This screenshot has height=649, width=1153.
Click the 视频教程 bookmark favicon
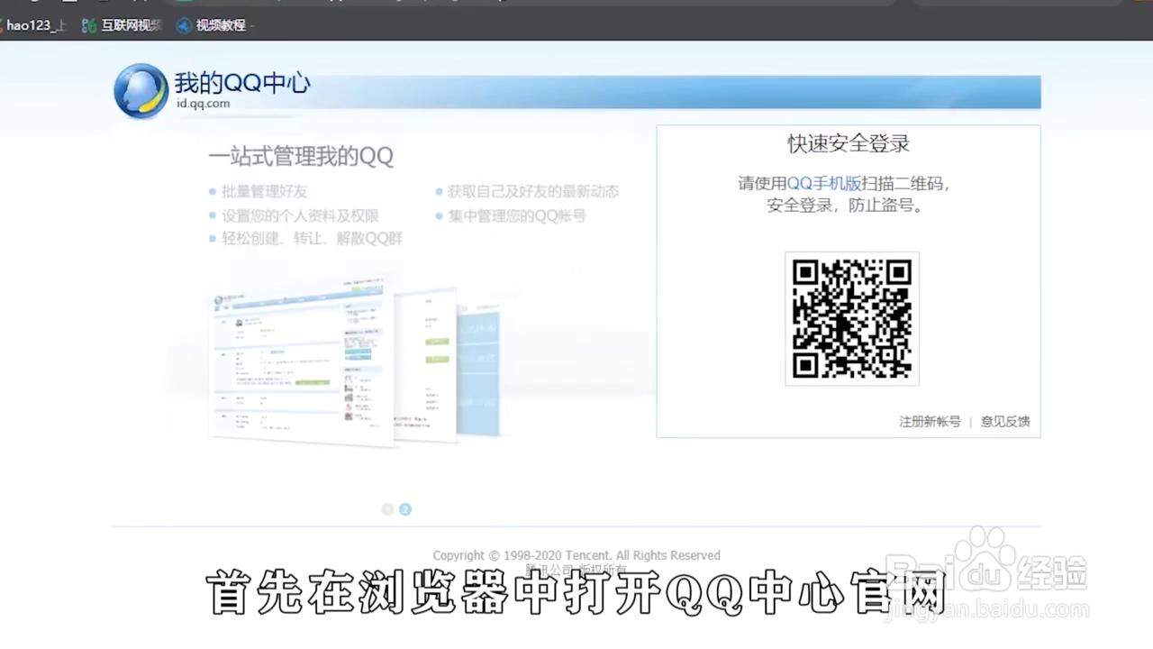tap(185, 25)
